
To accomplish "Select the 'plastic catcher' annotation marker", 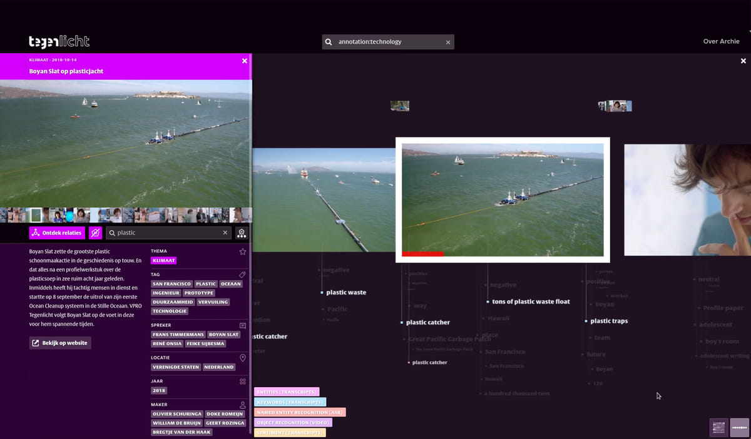I will click(x=427, y=323).
